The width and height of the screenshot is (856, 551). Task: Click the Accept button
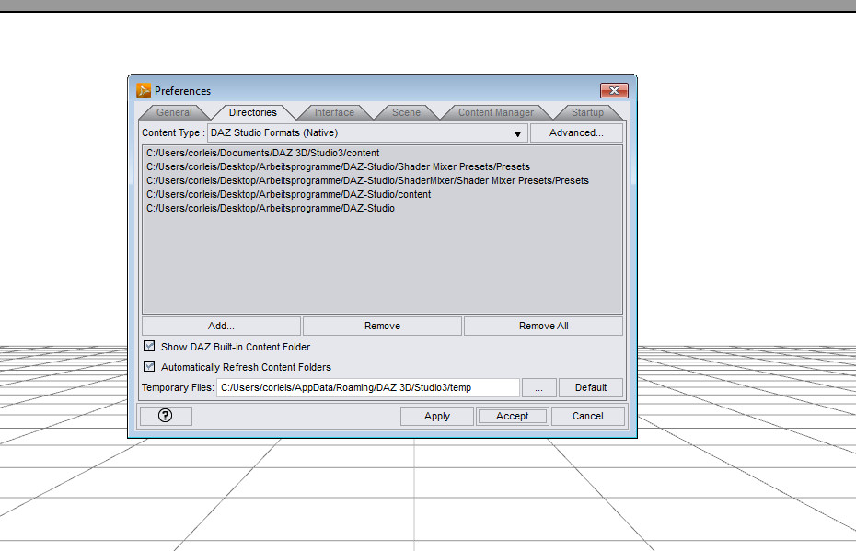(512, 416)
